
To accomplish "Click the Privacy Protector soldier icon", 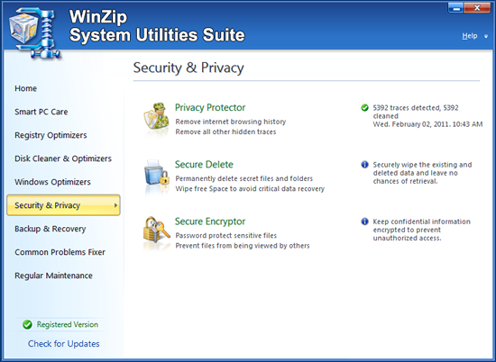I will click(x=156, y=116).
